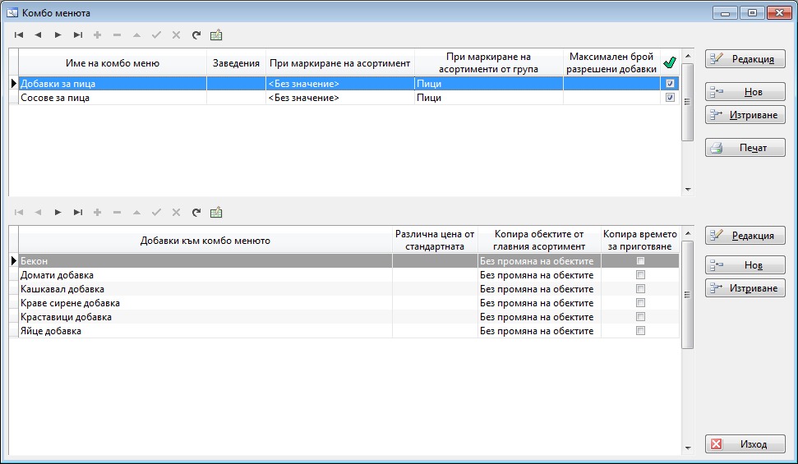The width and height of the screenshot is (798, 464).
Task: Sort by Име на комбо меню column header
Action: pos(113,63)
